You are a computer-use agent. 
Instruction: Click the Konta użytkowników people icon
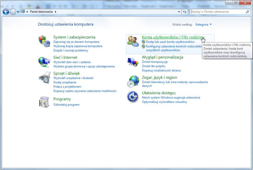[x=133, y=41]
